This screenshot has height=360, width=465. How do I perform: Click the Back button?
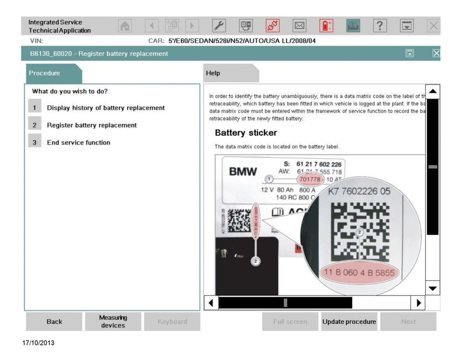(54, 321)
